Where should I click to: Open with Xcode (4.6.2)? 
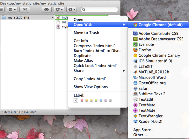(x=158, y=121)
